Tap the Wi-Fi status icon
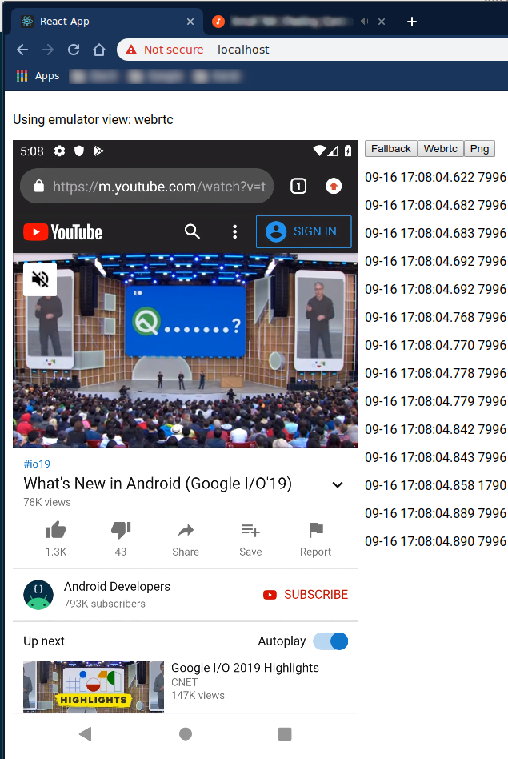This screenshot has width=508, height=759. pyautogui.click(x=319, y=151)
